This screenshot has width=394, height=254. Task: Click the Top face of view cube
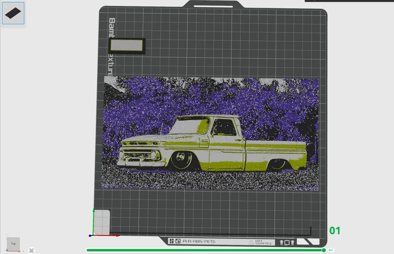pyautogui.click(x=13, y=243)
